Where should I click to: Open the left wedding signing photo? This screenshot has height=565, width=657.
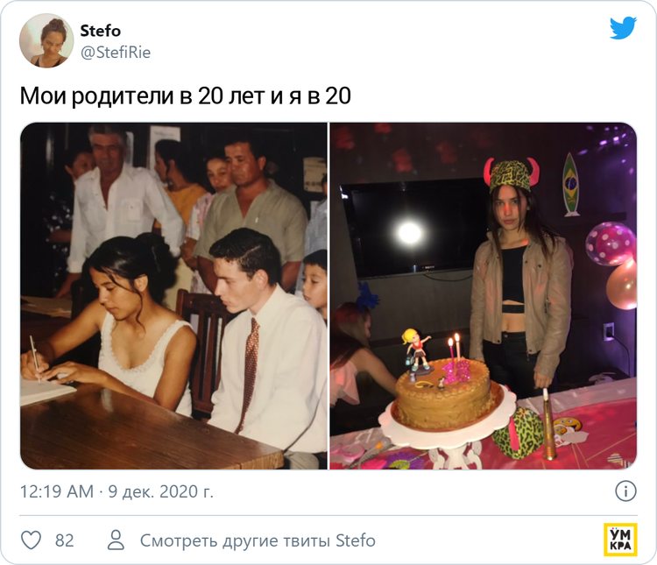pyautogui.click(x=174, y=296)
